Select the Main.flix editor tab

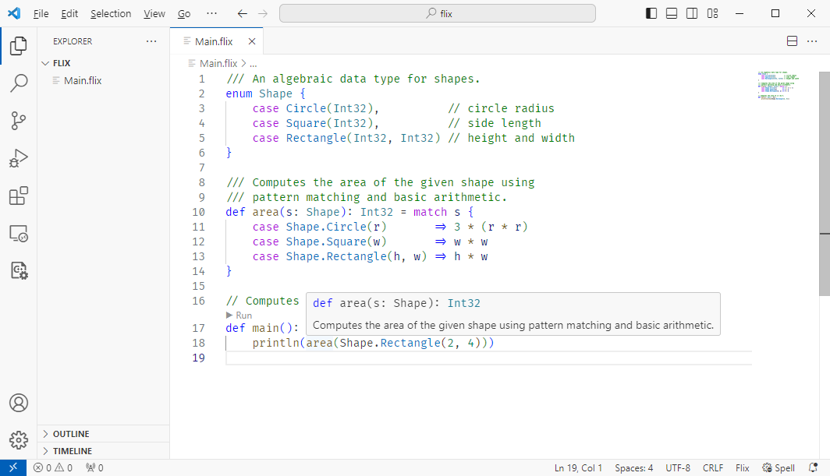[x=217, y=41]
